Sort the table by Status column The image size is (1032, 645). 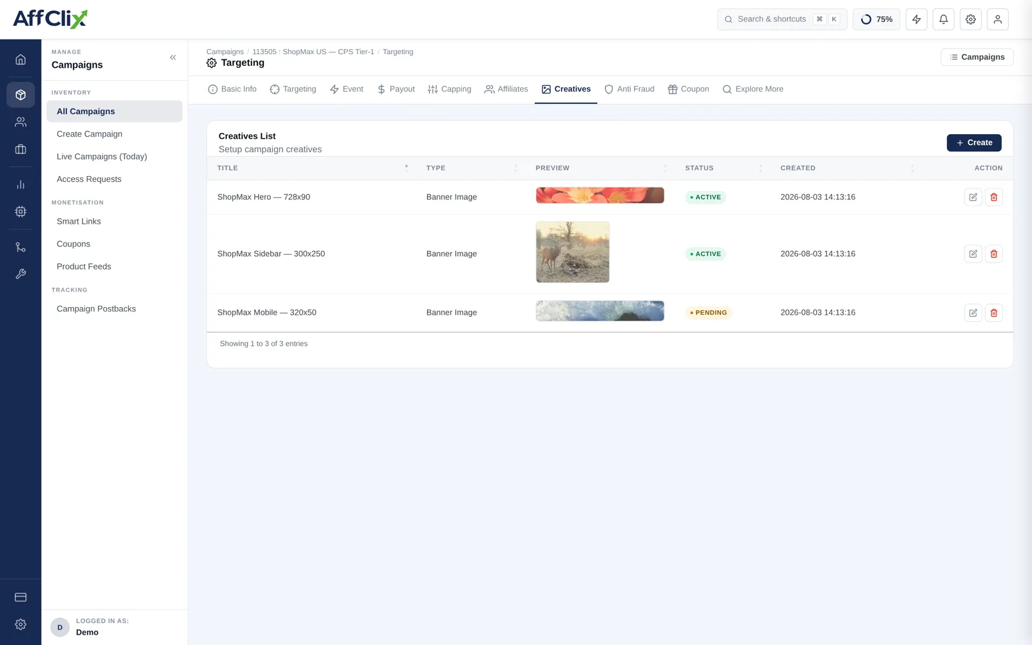(722, 168)
